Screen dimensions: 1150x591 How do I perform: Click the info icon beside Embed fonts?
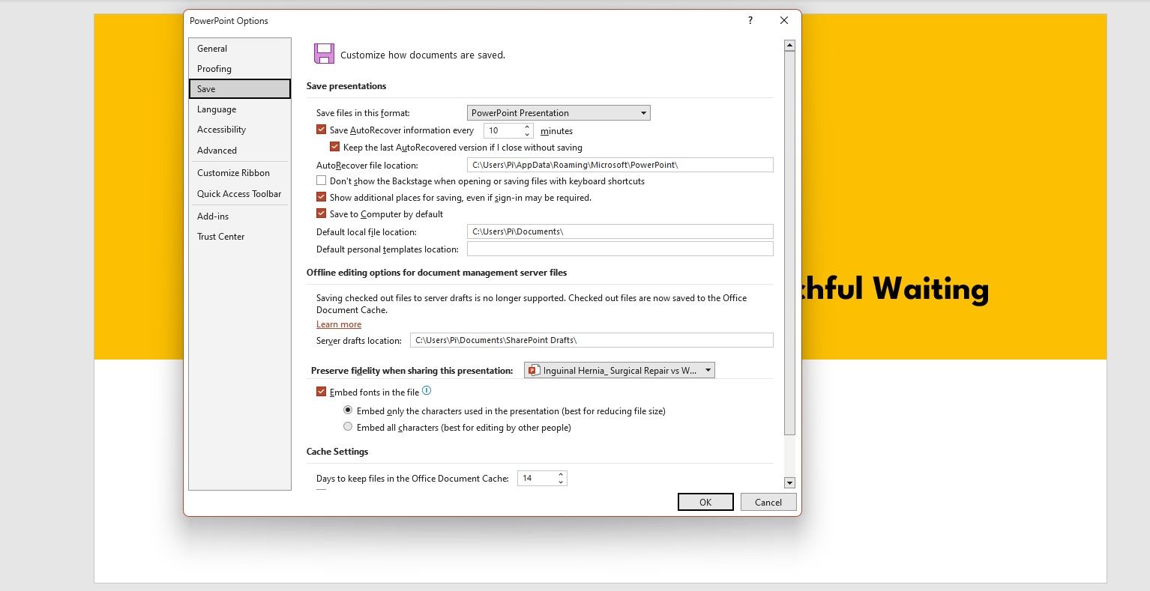click(427, 391)
